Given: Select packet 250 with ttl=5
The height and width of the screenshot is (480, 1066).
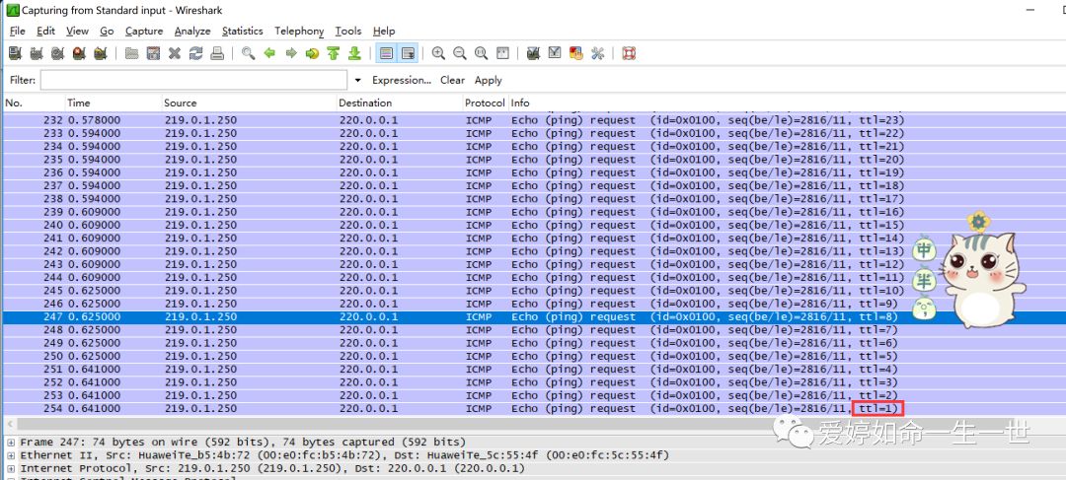Looking at the screenshot, I should click(533, 357).
